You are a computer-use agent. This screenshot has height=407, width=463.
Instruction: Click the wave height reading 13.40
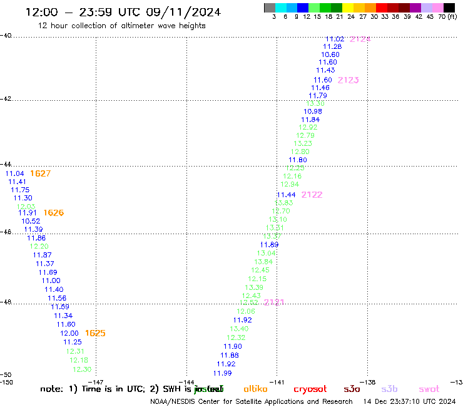point(239,329)
